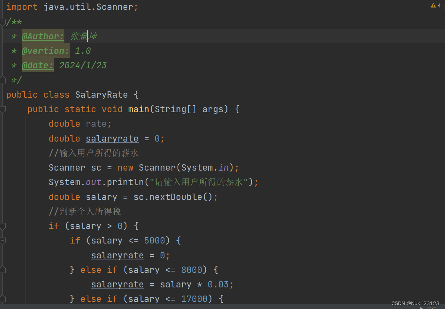The height and width of the screenshot is (309, 445).
Task: Click the @date tag in Javadoc
Action: (37, 65)
